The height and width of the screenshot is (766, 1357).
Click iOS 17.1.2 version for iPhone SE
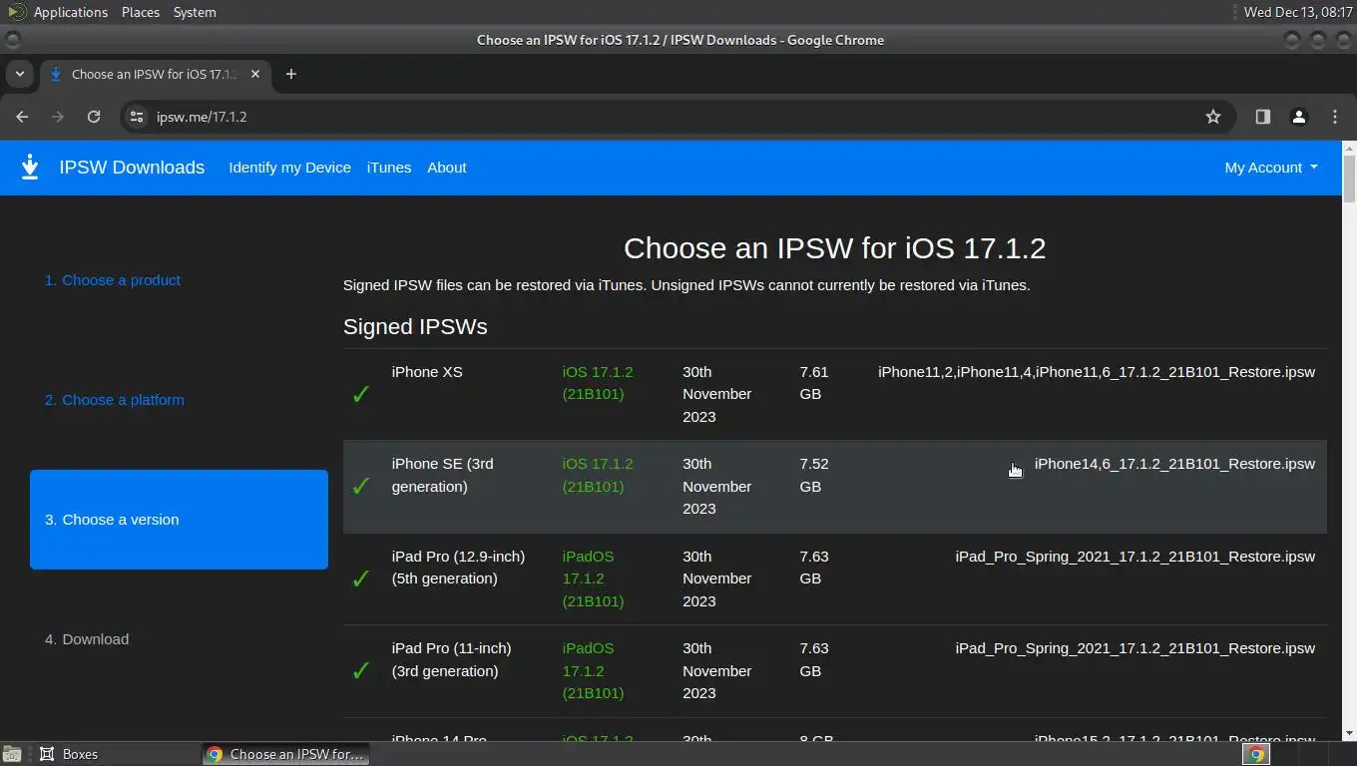tap(598, 475)
